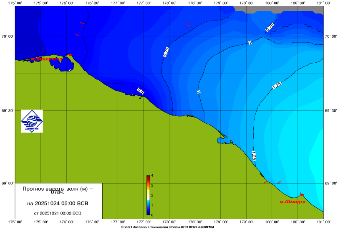The width and height of the screenshot is (338, 230).
Task: Click the ДВНИГМИ logo on the land
Action: pos(32,121)
